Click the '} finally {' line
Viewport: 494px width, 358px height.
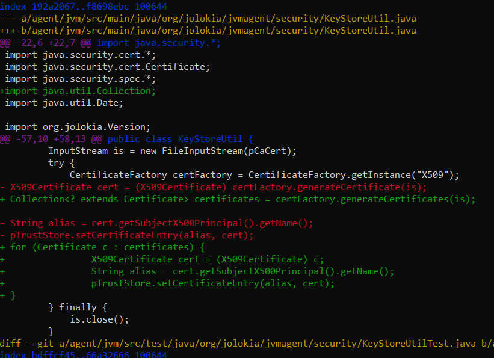point(78,307)
